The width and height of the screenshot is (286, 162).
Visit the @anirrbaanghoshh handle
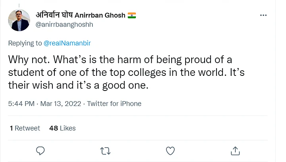(x=64, y=24)
